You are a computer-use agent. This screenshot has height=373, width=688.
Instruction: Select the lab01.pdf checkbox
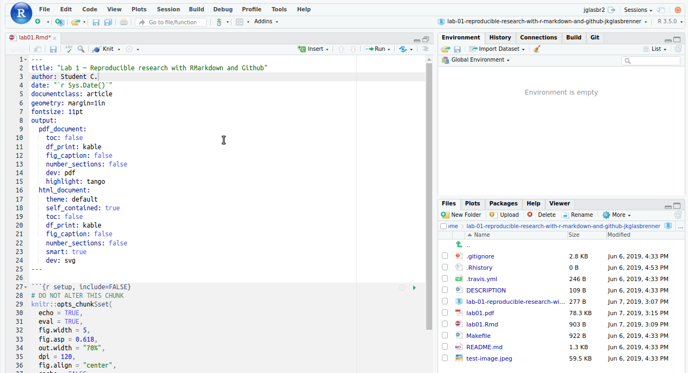[445, 312]
